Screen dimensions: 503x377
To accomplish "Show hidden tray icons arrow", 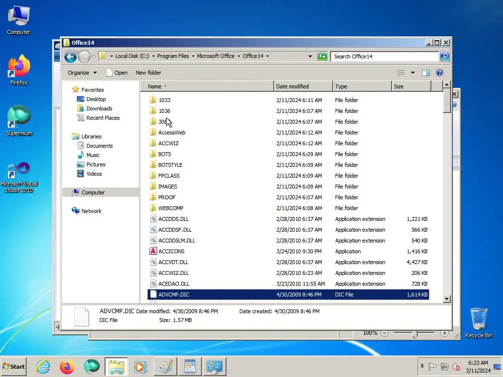I will 422,366.
